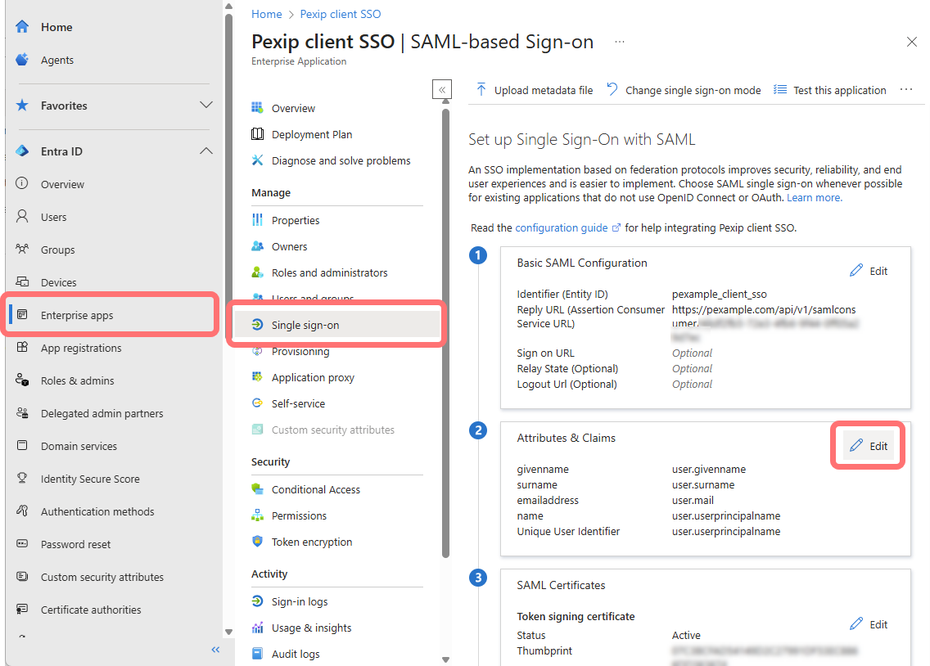Click the Diagnose and solve problems icon
Screen dimensions: 930x666
[x=258, y=160]
